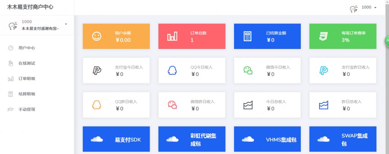Click the green circular badge at right edge
389x154 pixels.
click(387, 40)
